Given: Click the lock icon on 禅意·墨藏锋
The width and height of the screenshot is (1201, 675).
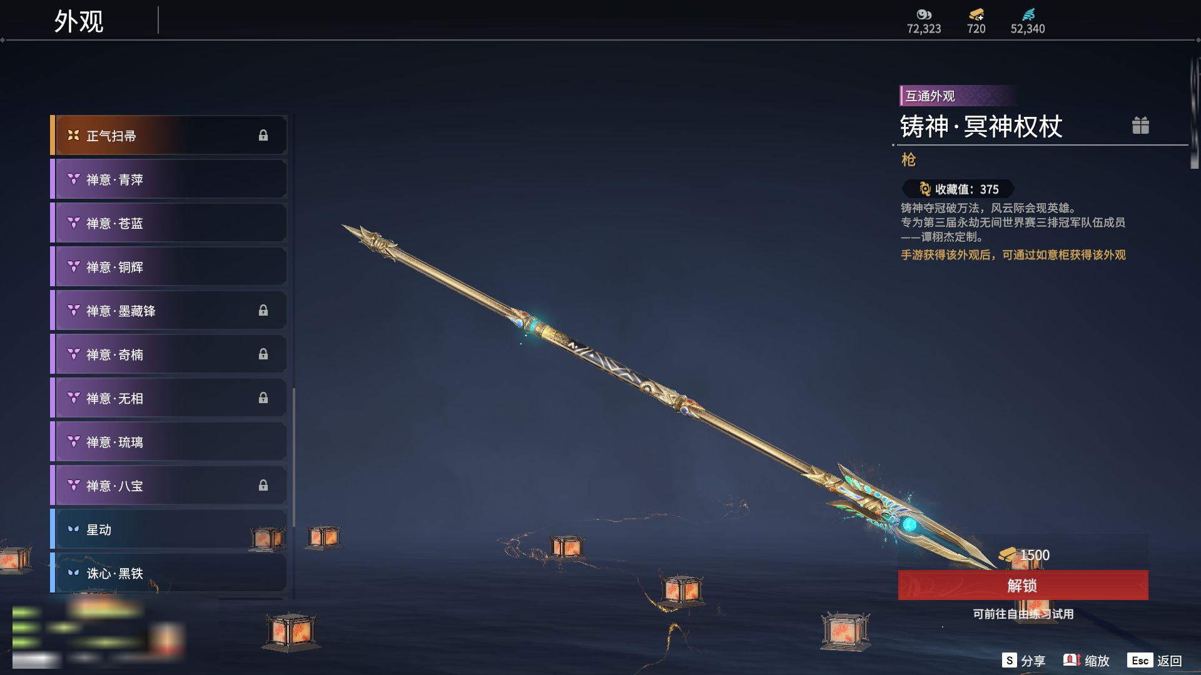Looking at the screenshot, I should (263, 311).
